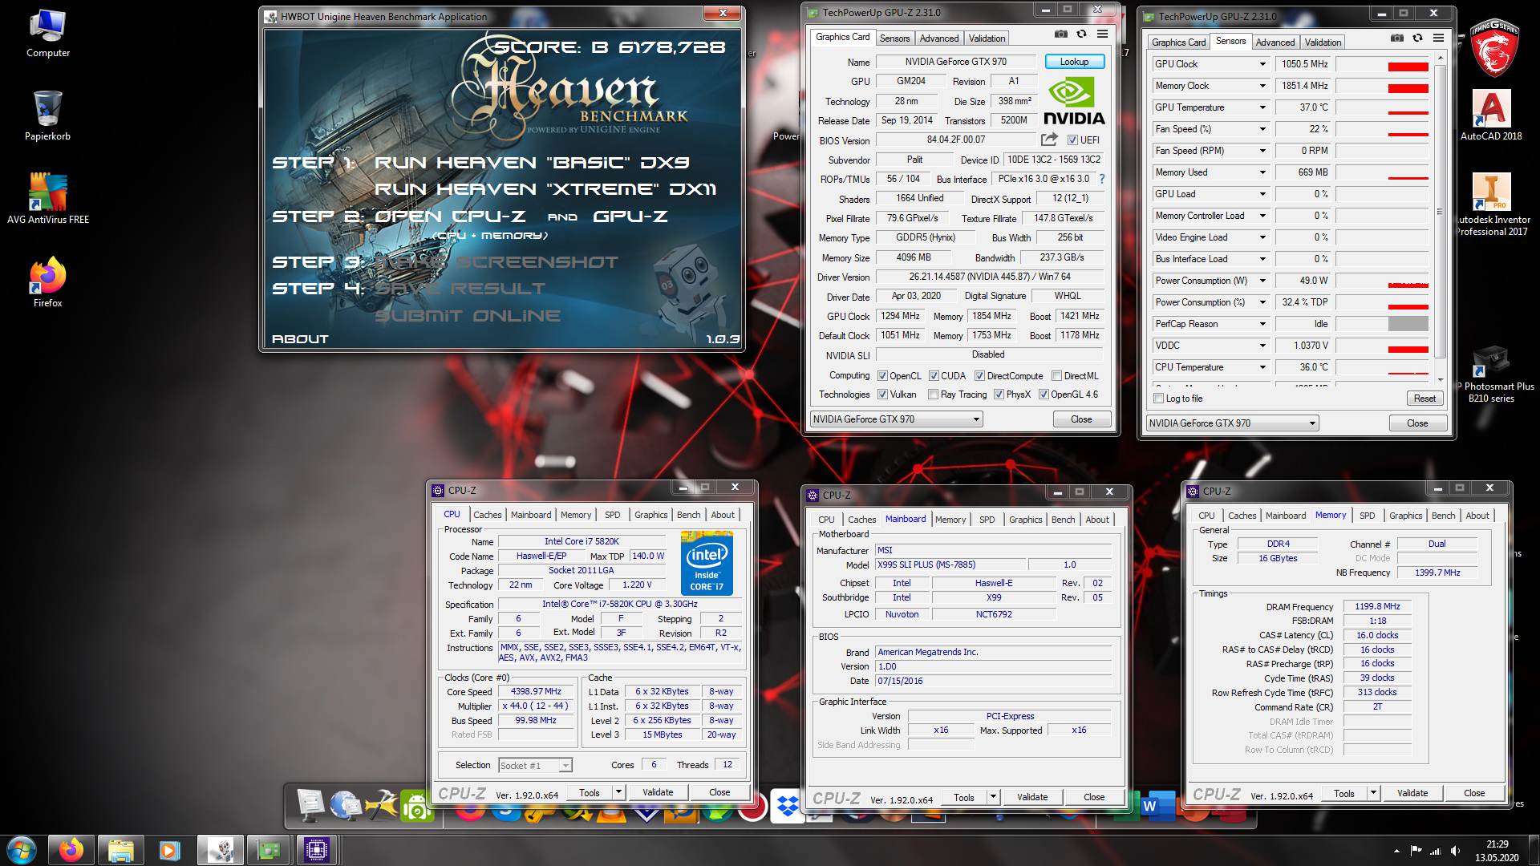Click camera icon in GPU-Z Sensors window
1540x866 pixels.
click(1396, 38)
